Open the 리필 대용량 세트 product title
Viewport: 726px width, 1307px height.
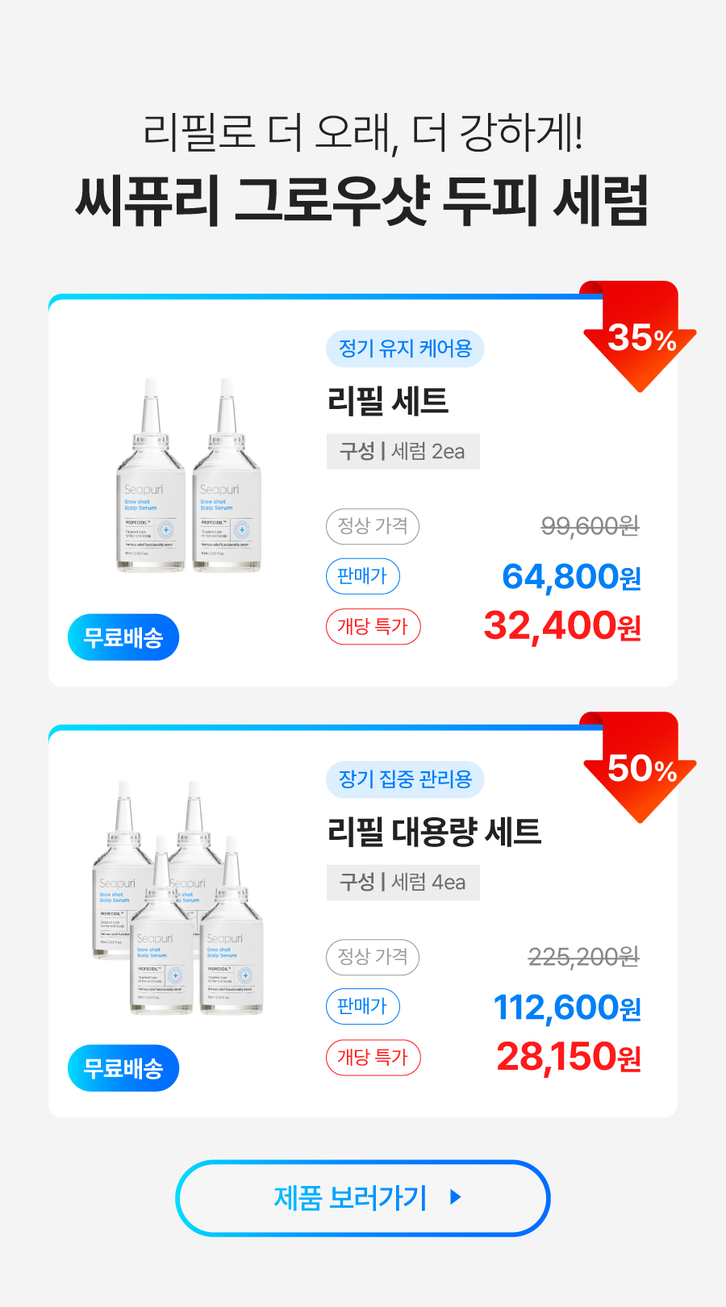tap(434, 832)
